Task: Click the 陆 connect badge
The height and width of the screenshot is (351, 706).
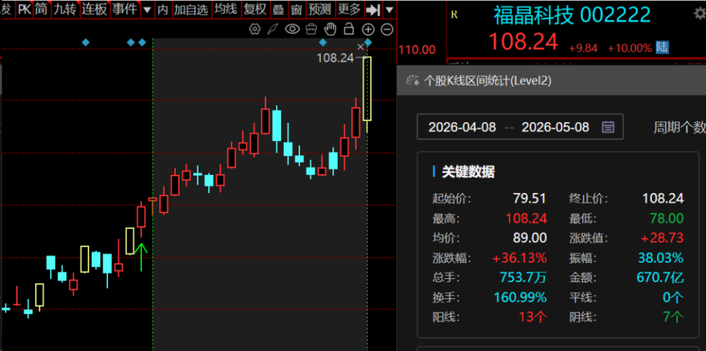Action: [663, 47]
